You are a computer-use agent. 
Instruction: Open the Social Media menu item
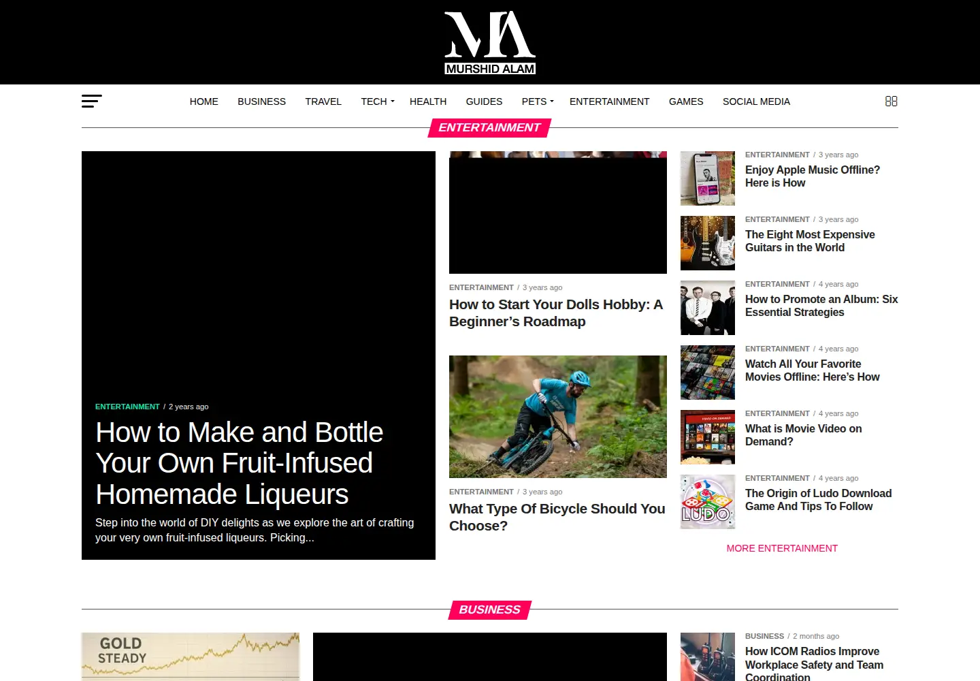[x=756, y=101]
